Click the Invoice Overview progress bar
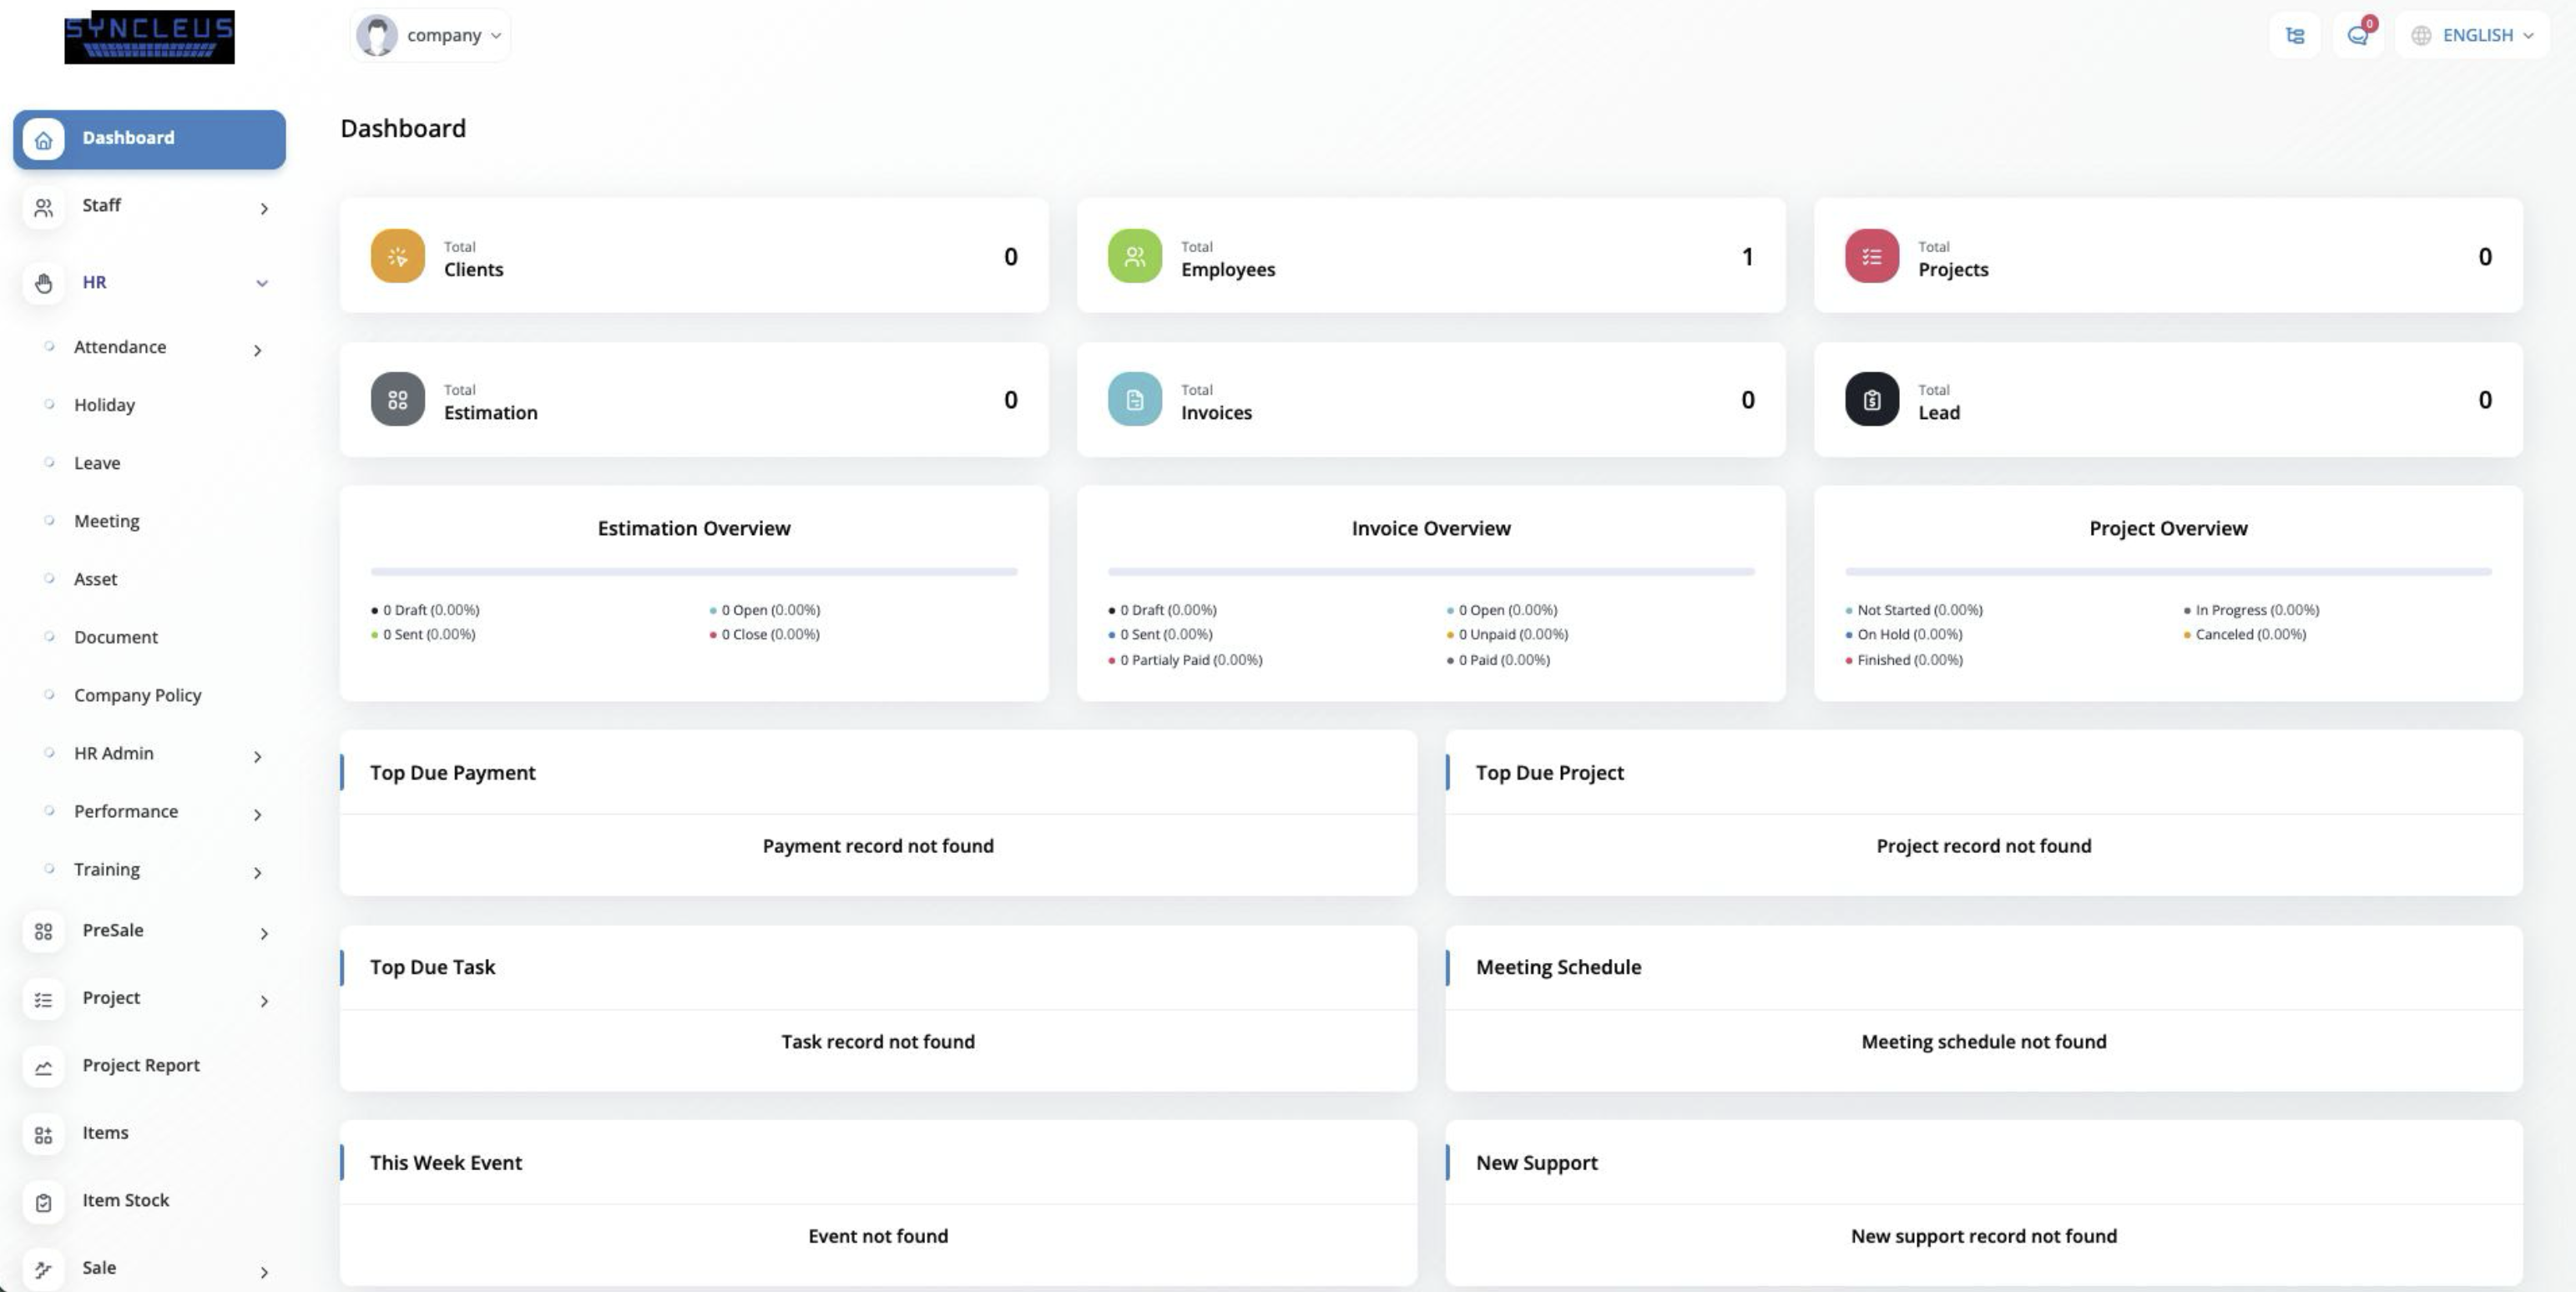The width and height of the screenshot is (2576, 1292). click(1431, 571)
